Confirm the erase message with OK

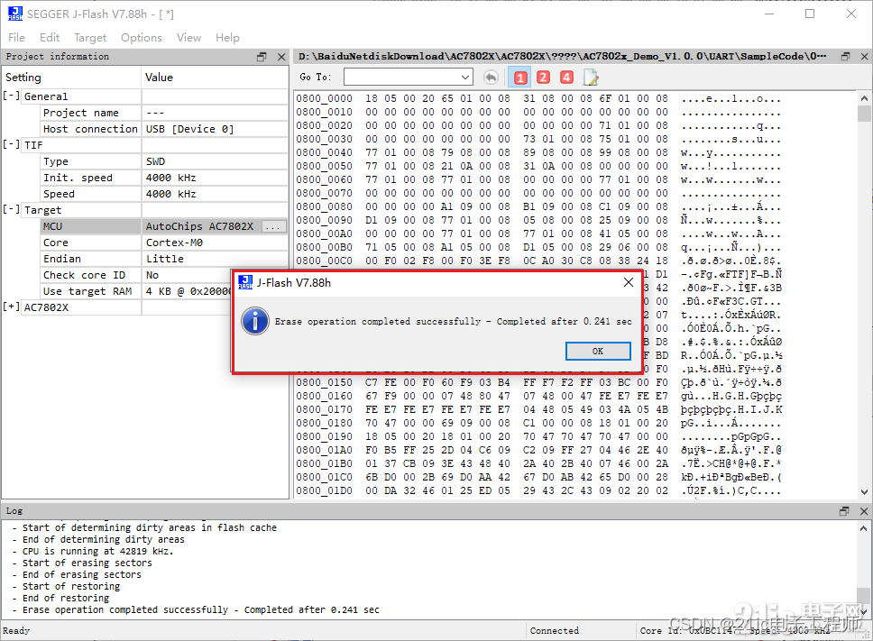pyautogui.click(x=598, y=351)
